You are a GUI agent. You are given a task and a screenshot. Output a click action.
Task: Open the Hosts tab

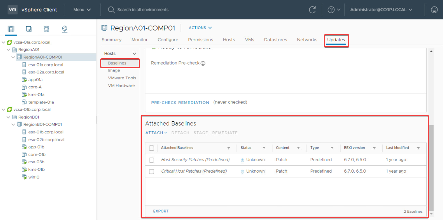click(x=229, y=40)
